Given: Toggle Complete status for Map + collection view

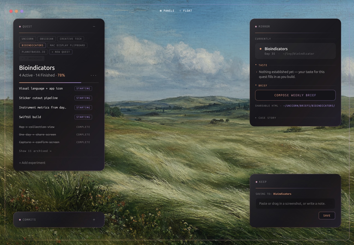Looking at the screenshot, I should point(83,127).
